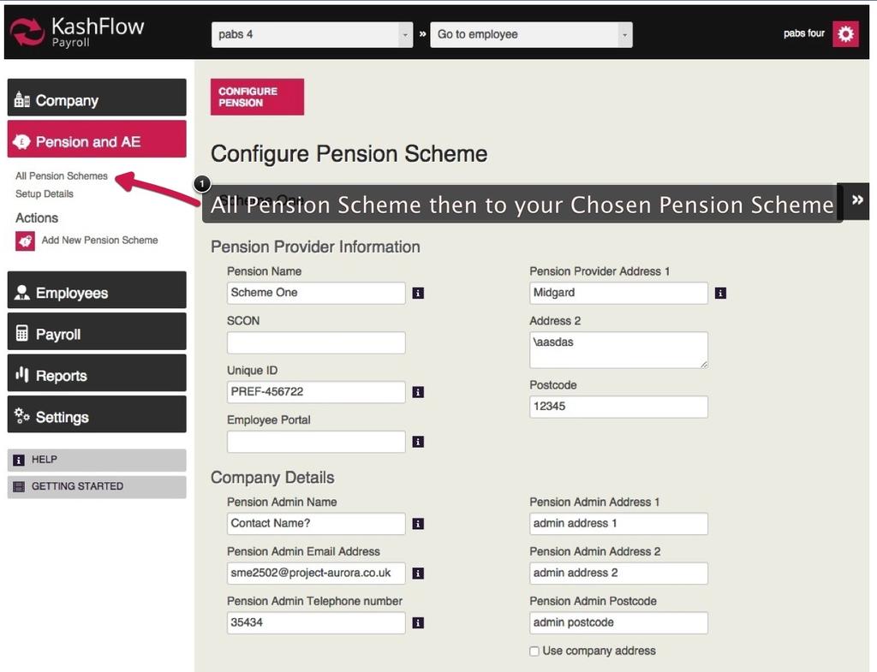The width and height of the screenshot is (877, 672).
Task: Open the All Pension Schemes link
Action: (62, 176)
